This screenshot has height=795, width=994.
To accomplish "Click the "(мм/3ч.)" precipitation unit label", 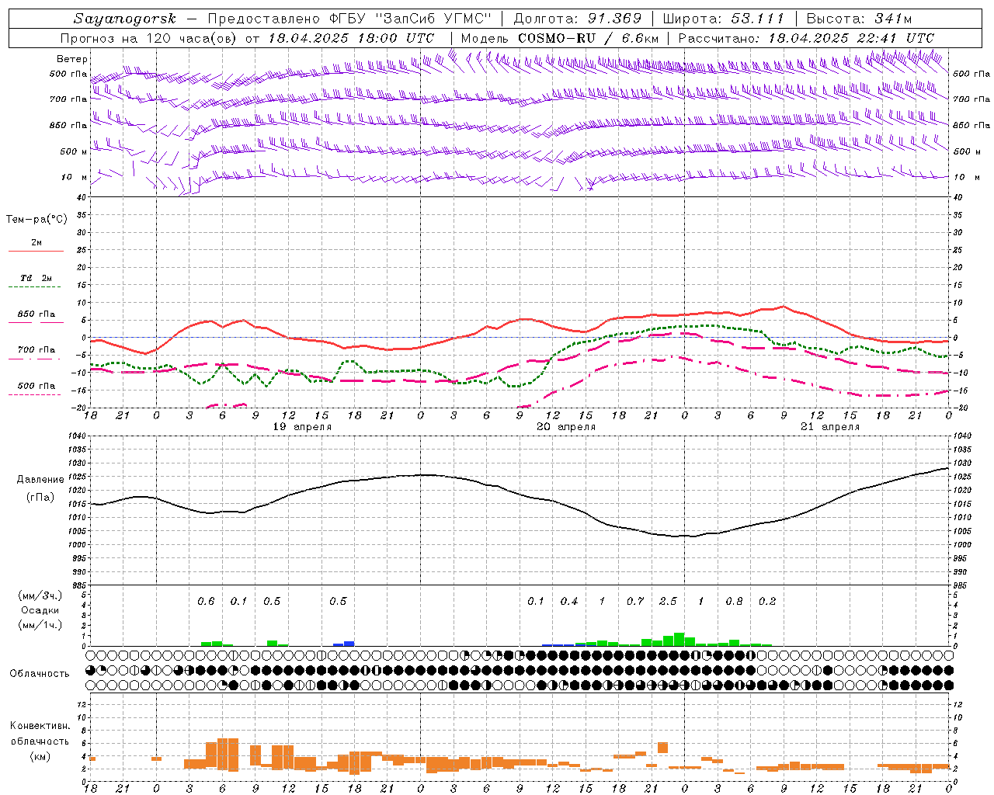I will coord(40,595).
